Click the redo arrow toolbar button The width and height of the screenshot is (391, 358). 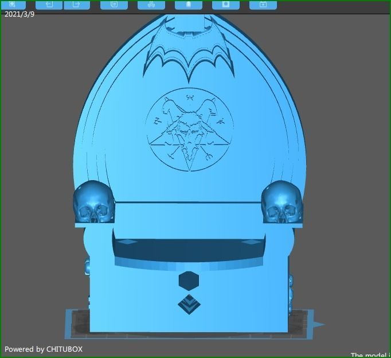[77, 5]
